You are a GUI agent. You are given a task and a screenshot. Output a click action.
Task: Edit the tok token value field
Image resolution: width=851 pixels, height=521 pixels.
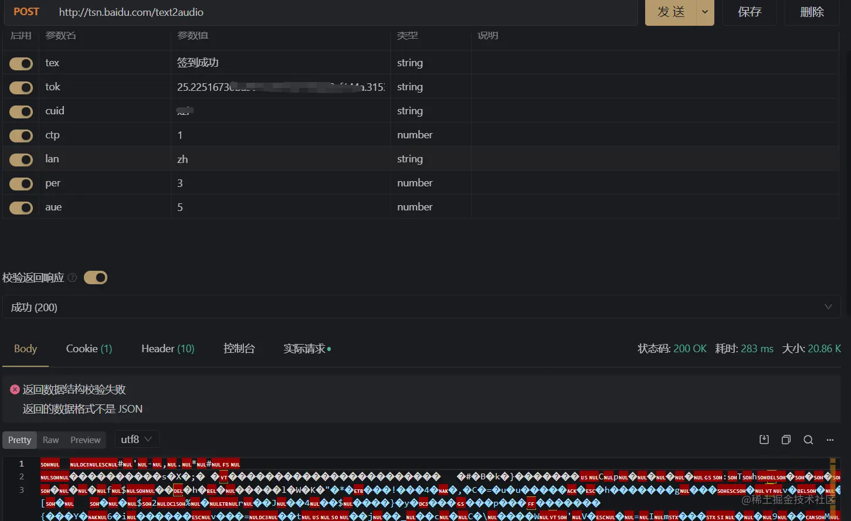(x=281, y=87)
